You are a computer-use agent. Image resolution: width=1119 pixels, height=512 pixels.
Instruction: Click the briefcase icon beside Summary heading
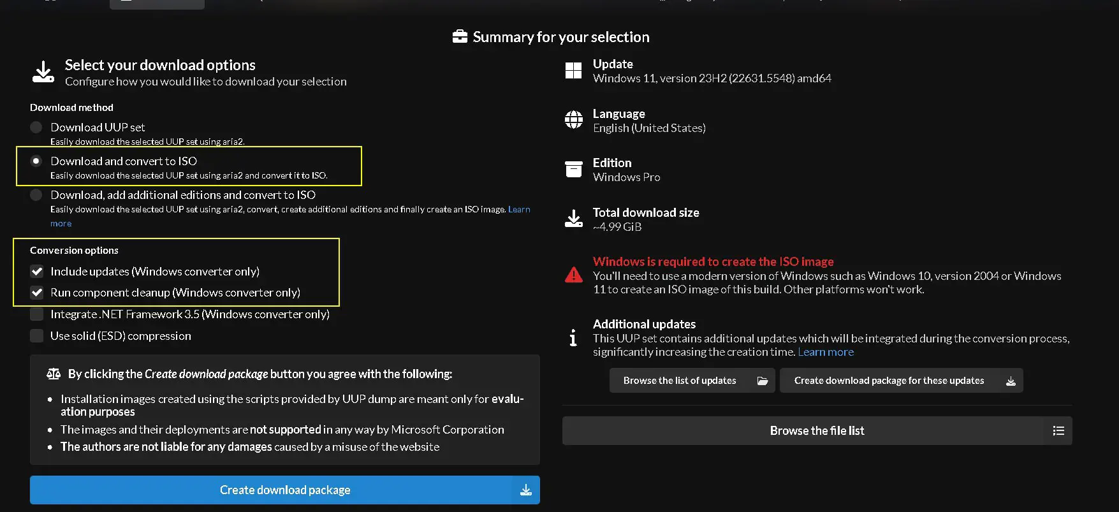coord(460,37)
